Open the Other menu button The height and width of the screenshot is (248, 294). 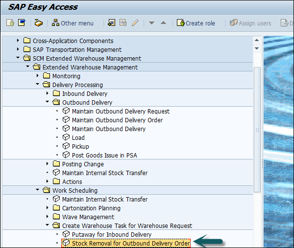click(x=73, y=23)
